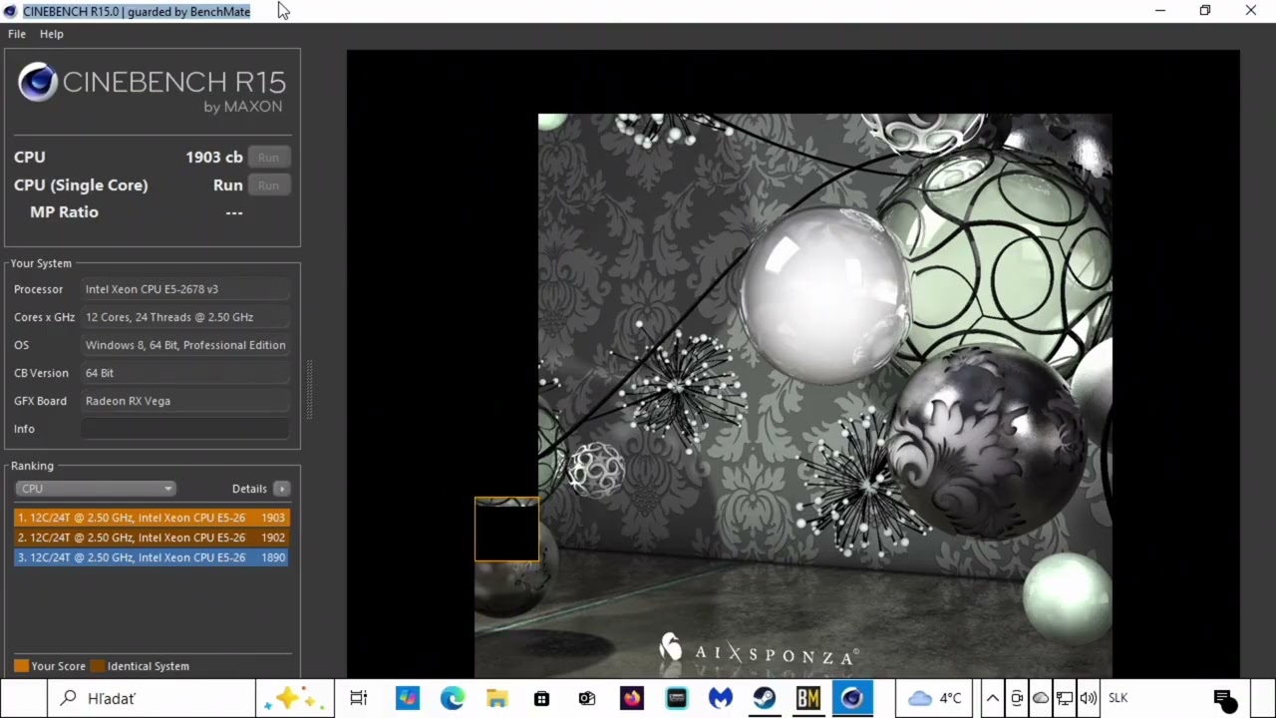The width and height of the screenshot is (1276, 718).
Task: Open the network icon in system tray
Action: (1065, 698)
